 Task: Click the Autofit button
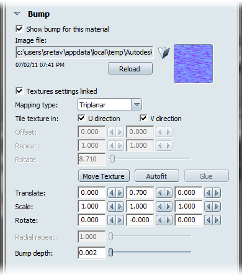tap(157, 176)
